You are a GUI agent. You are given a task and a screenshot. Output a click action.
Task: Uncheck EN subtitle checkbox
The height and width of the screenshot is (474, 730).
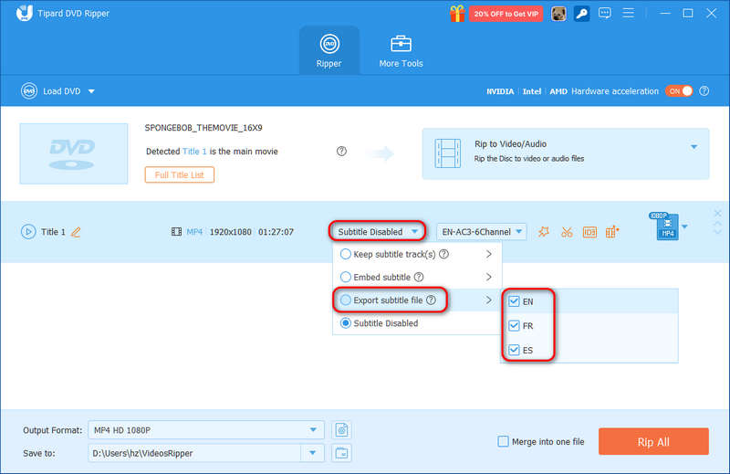[514, 301]
